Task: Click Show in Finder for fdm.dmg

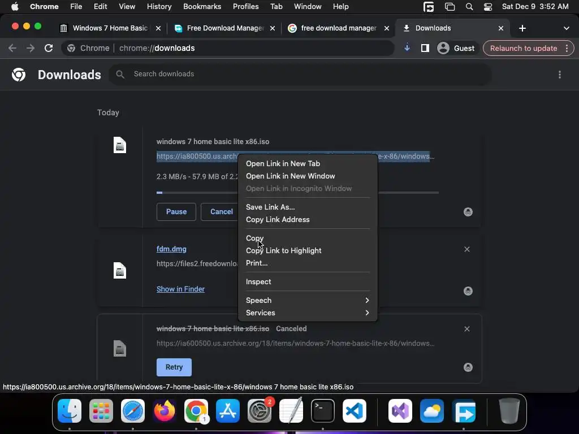Action: click(180, 289)
